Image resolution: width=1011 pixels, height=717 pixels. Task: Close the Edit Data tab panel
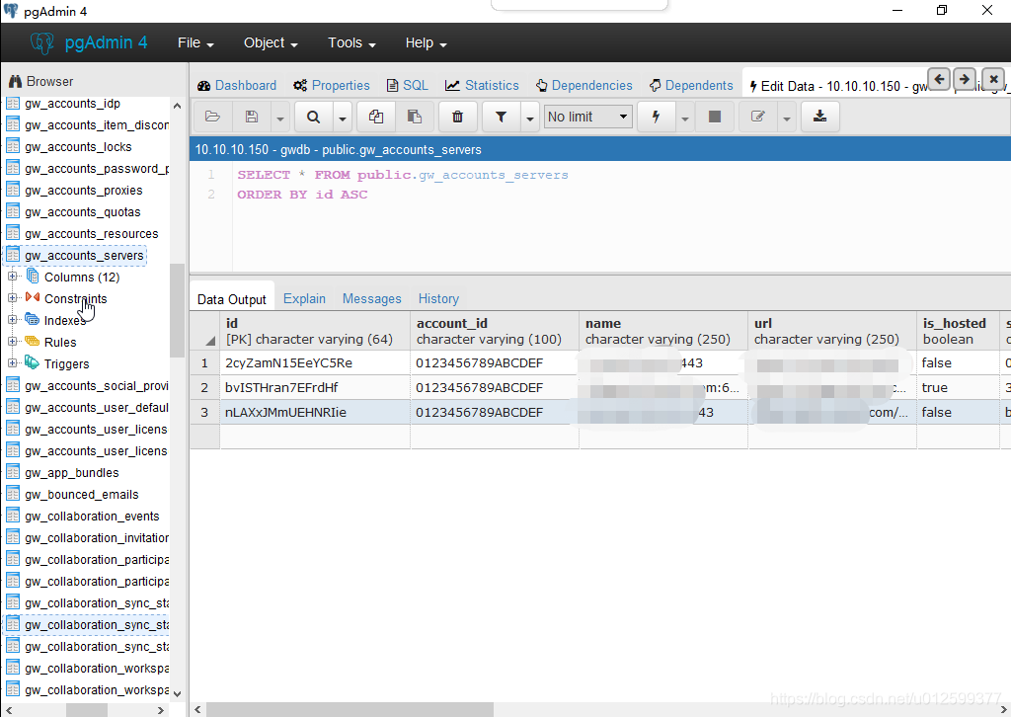tap(993, 79)
